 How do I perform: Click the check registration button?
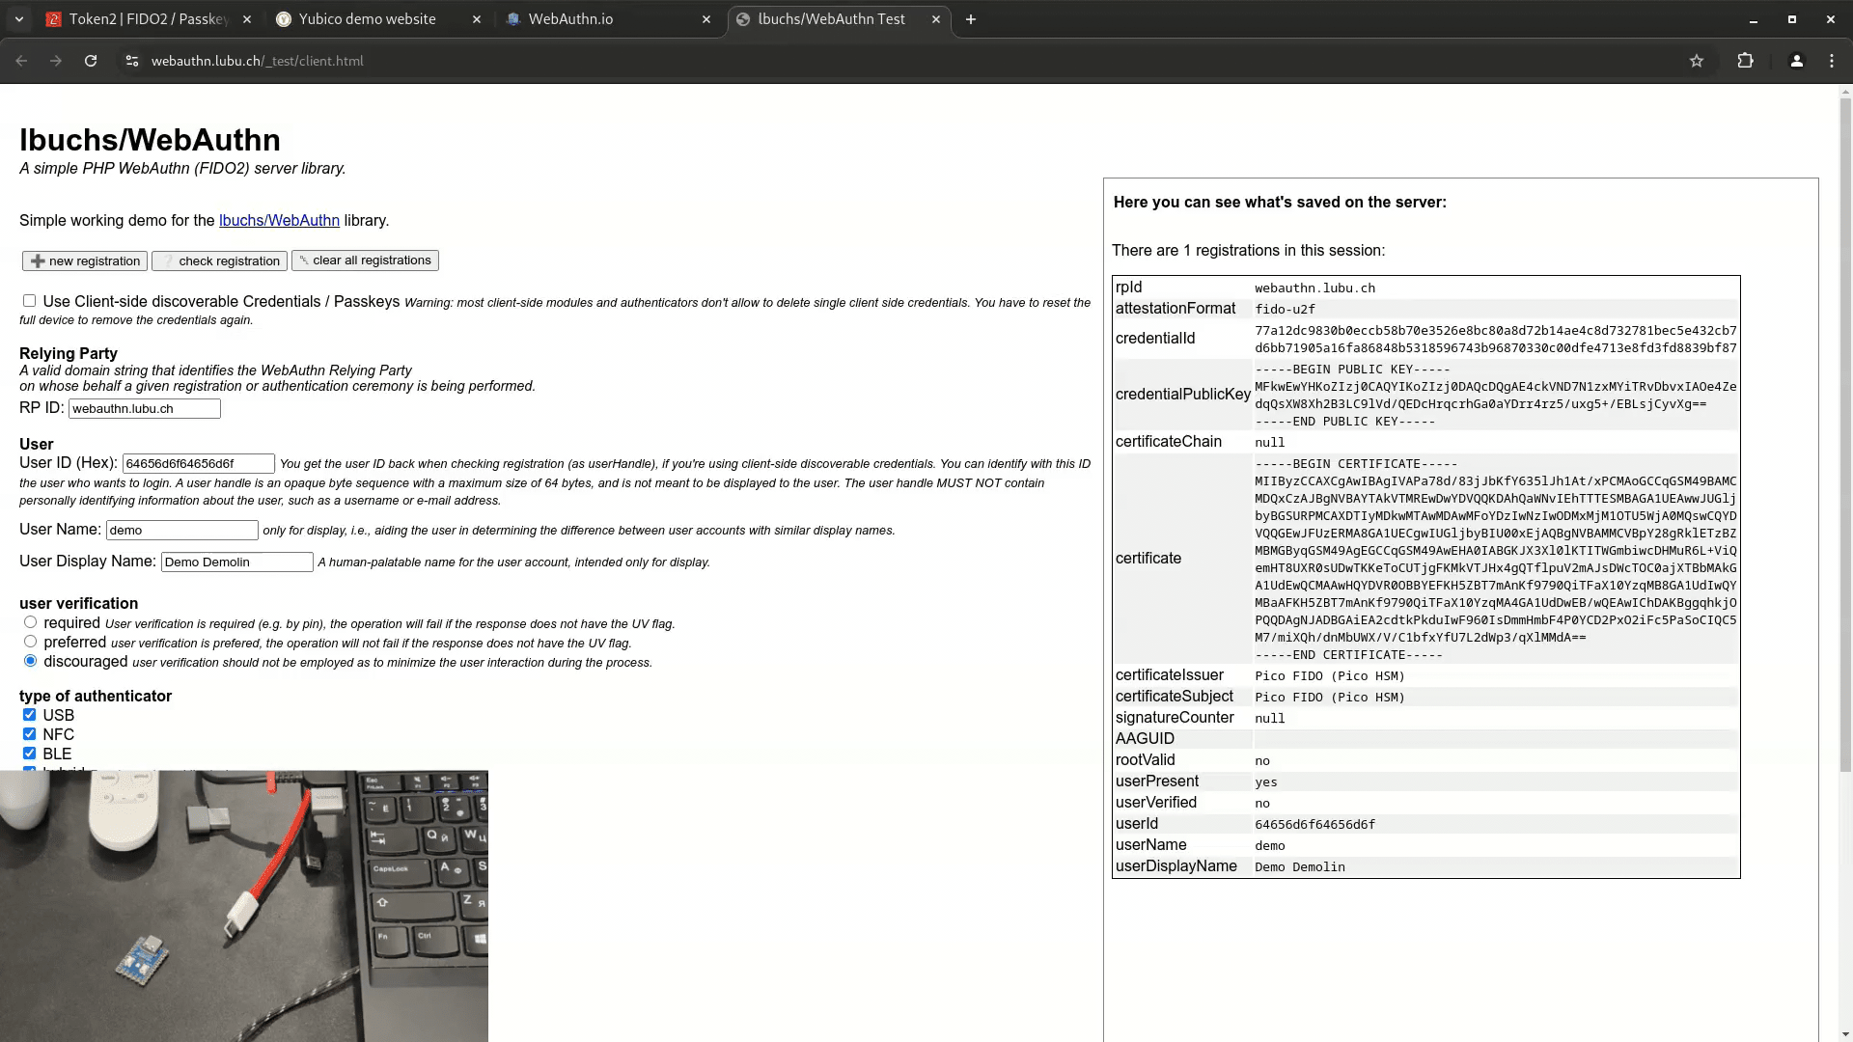point(220,261)
